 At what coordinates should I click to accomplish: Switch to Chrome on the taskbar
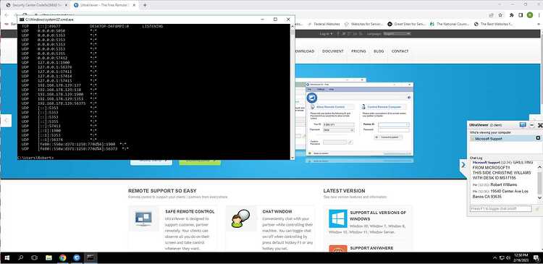pyautogui.click(x=63, y=257)
